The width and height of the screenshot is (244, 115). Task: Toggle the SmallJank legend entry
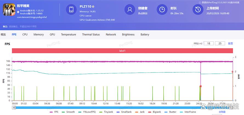point(124,112)
